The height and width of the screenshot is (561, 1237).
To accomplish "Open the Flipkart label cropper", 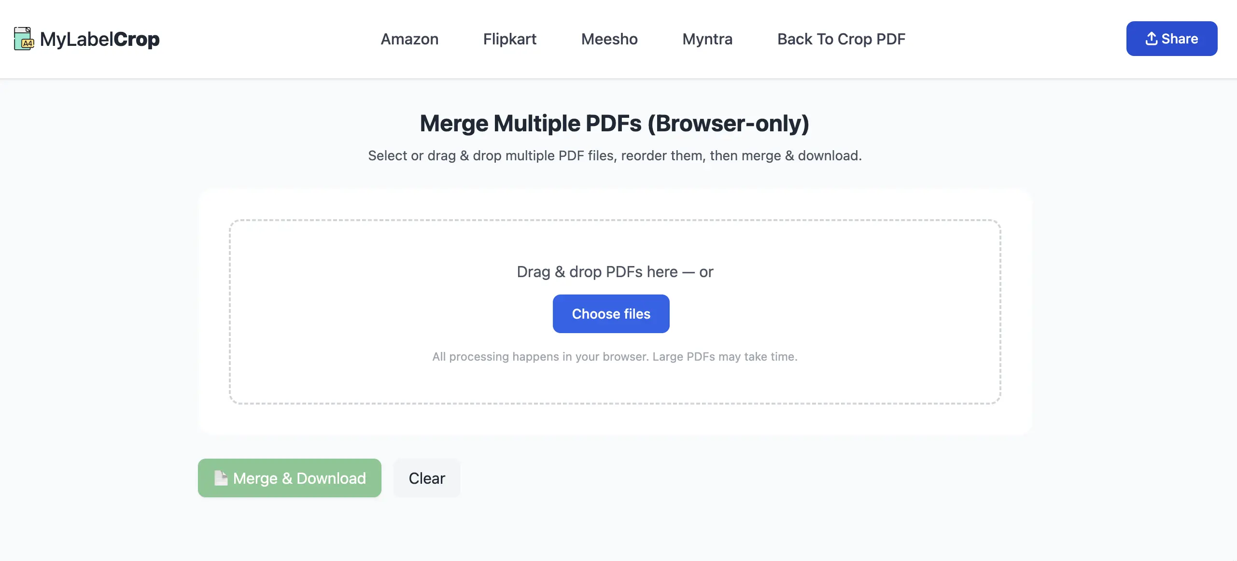I will (509, 39).
